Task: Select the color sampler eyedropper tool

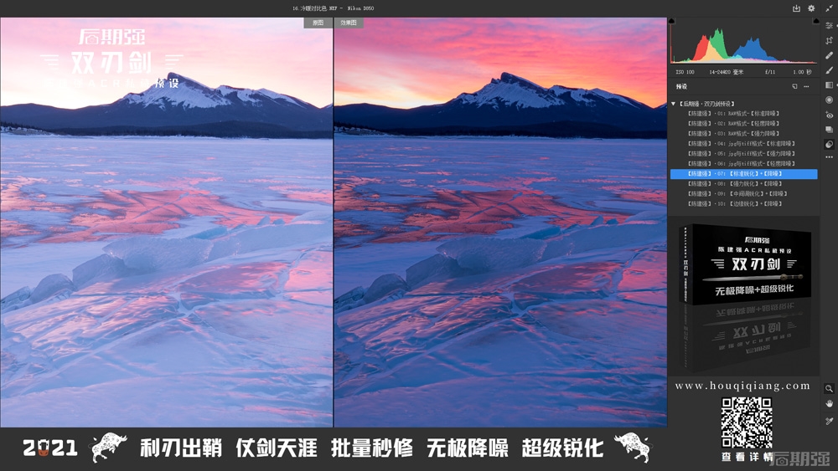Action: click(829, 421)
